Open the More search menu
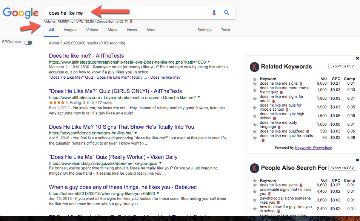 tap(151, 30)
